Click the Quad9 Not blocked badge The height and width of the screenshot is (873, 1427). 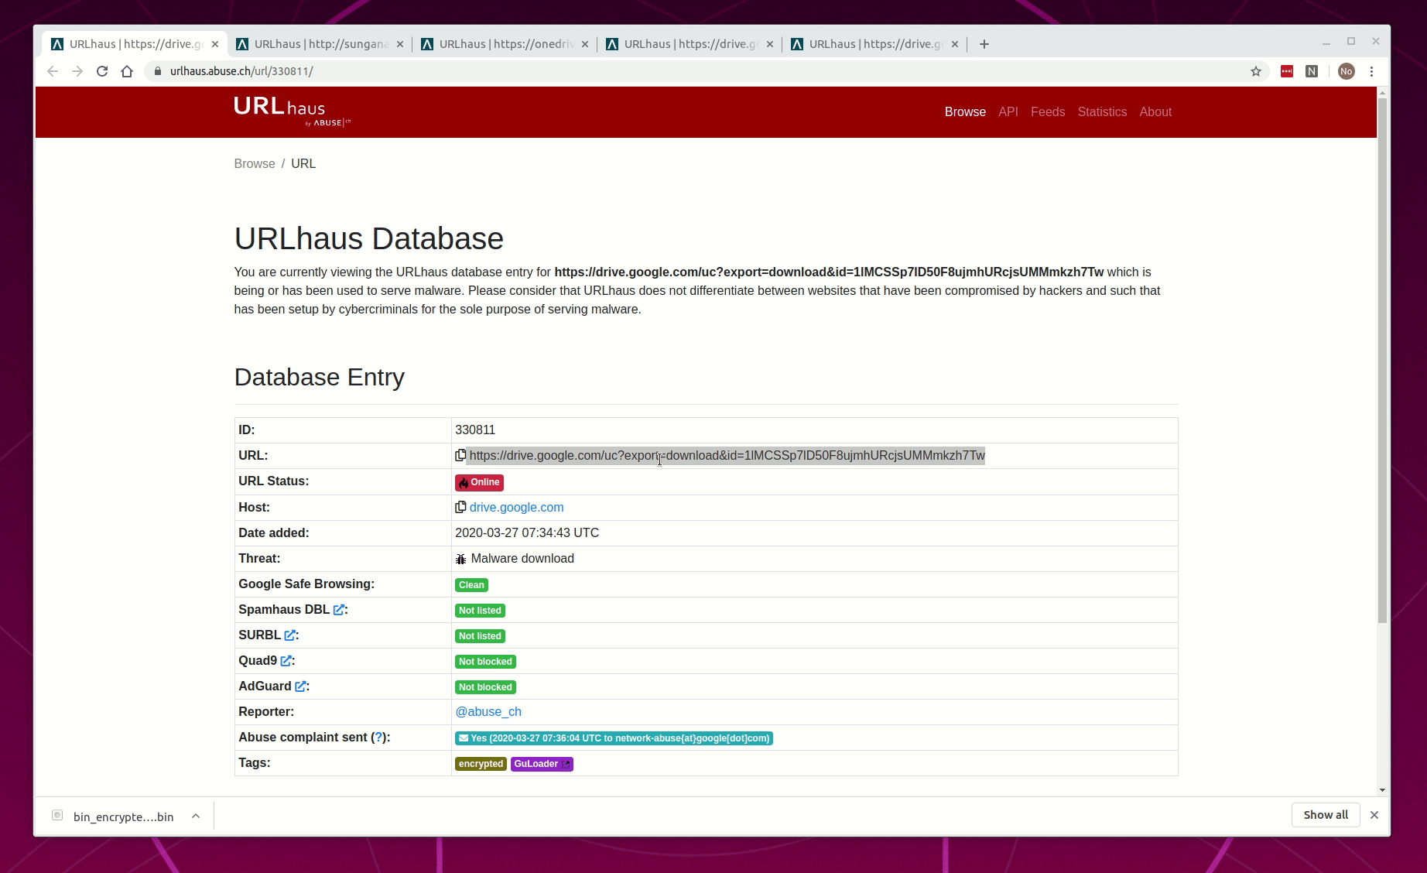pyautogui.click(x=485, y=662)
